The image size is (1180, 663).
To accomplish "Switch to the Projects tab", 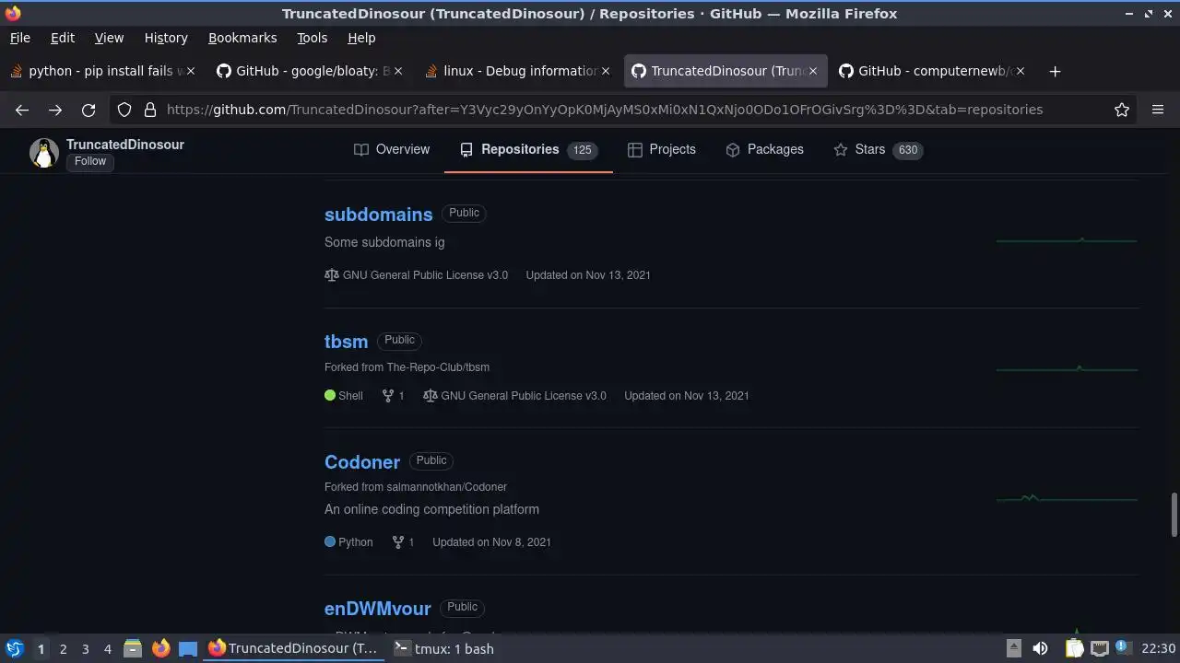I will pyautogui.click(x=661, y=149).
